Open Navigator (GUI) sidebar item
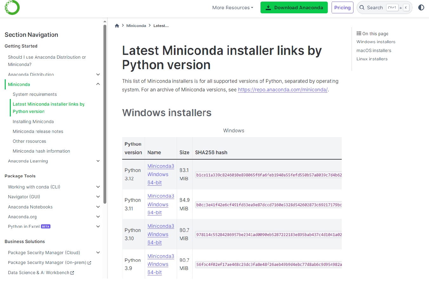Viewport: 429px width, 290px height. 24,197
